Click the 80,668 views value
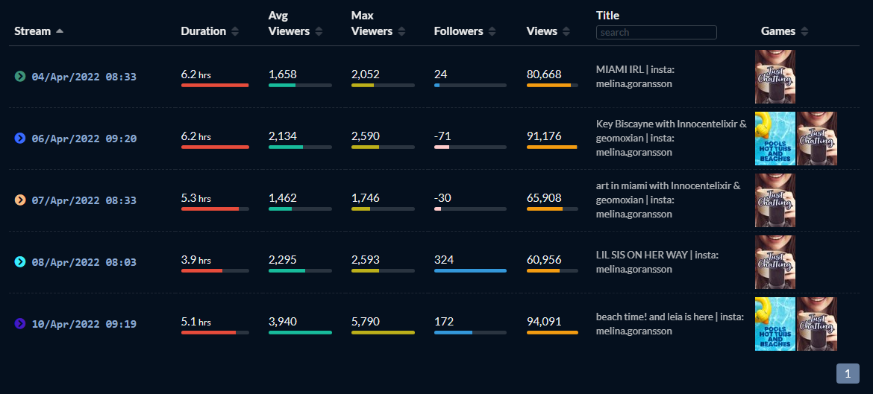 click(544, 74)
